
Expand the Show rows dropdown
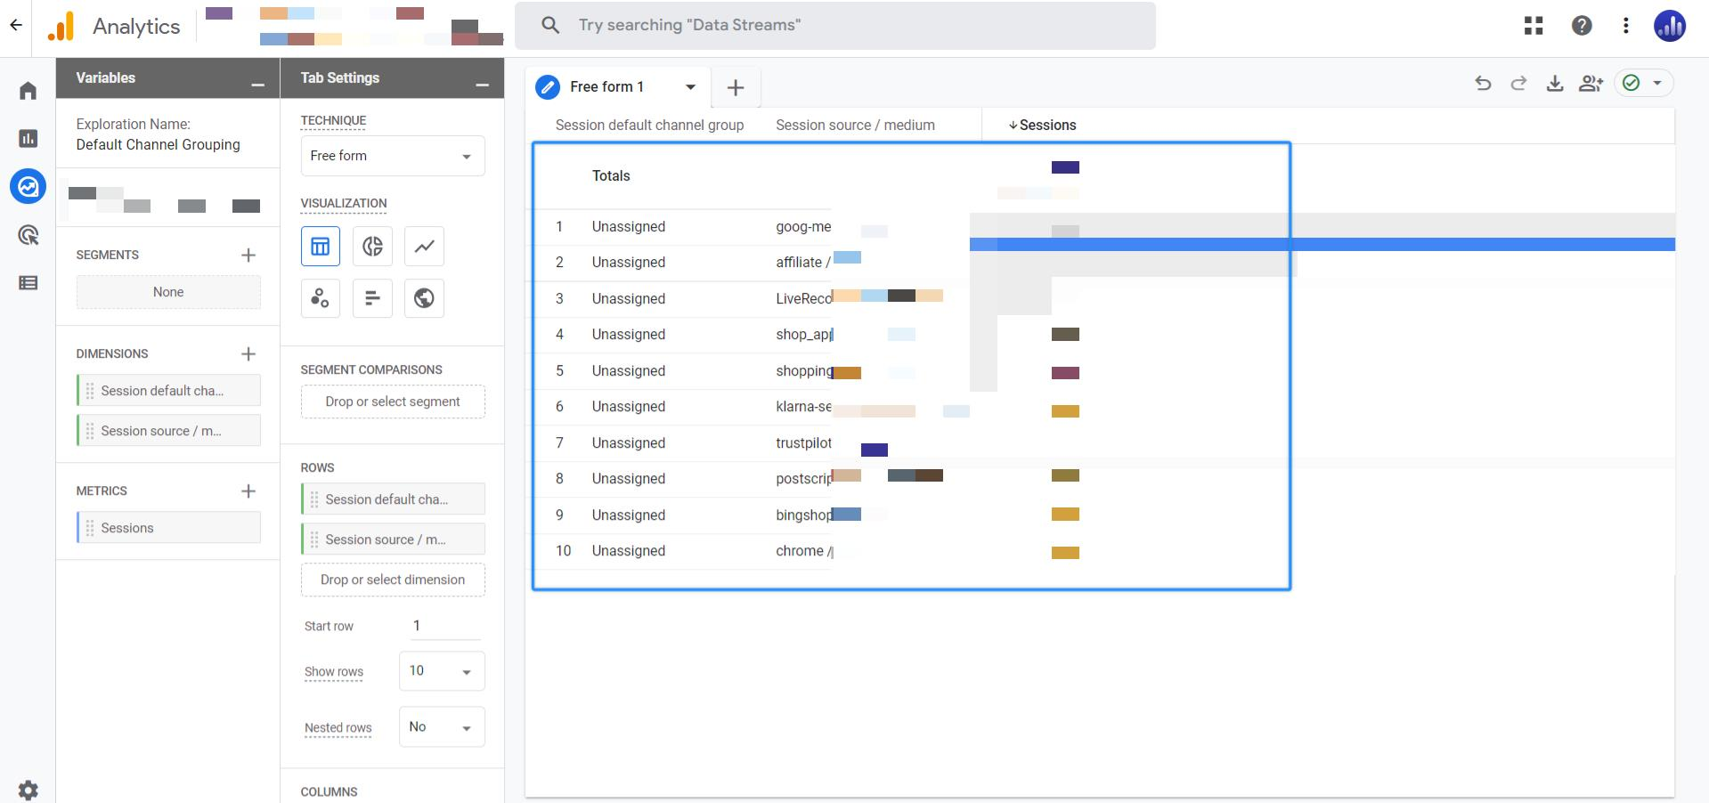tap(442, 671)
